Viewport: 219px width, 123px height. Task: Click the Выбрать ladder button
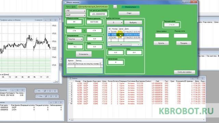click(133, 23)
